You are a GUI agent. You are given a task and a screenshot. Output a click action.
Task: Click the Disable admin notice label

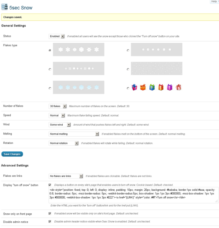(x=16, y=222)
